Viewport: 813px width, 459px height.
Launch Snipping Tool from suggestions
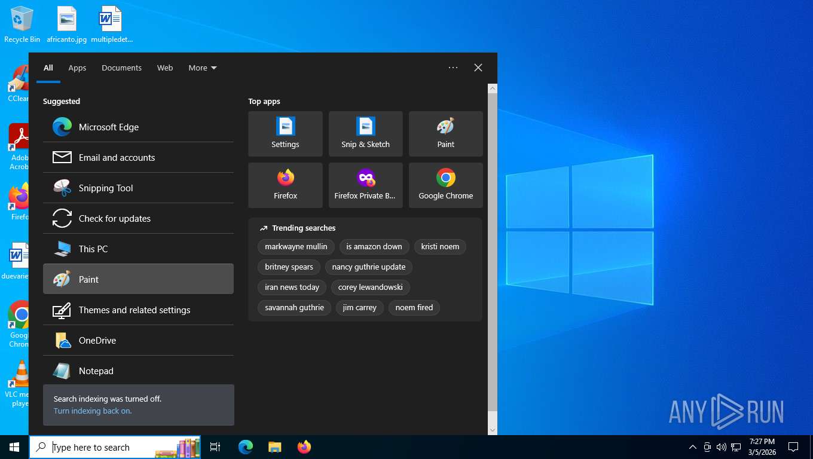pos(138,188)
